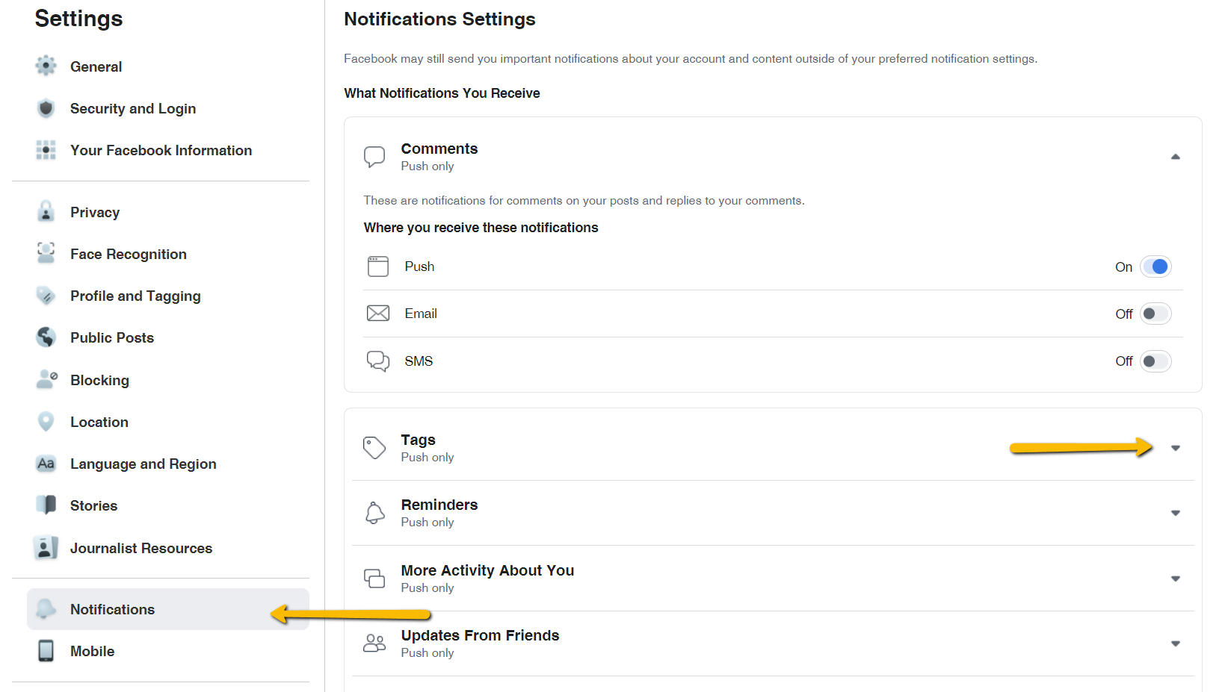1228x692 pixels.
Task: Collapse the Comments notification section
Action: tap(1176, 156)
